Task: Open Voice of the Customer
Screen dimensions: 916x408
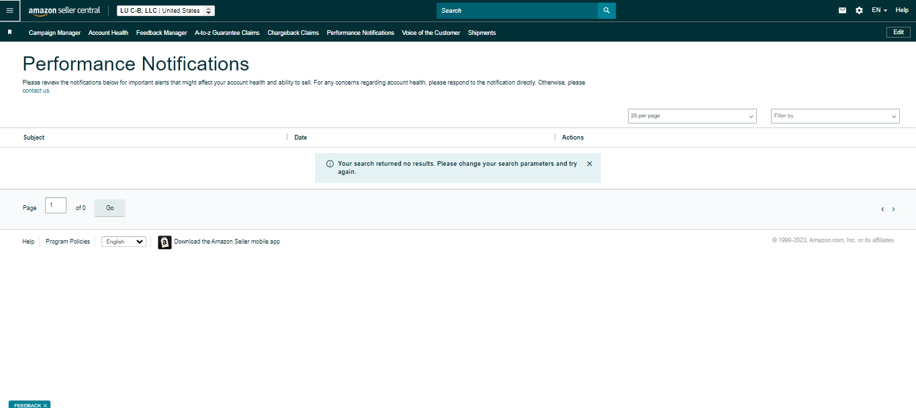Action: (x=431, y=33)
